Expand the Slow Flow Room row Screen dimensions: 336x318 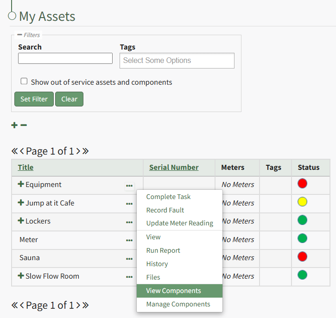coord(21,276)
